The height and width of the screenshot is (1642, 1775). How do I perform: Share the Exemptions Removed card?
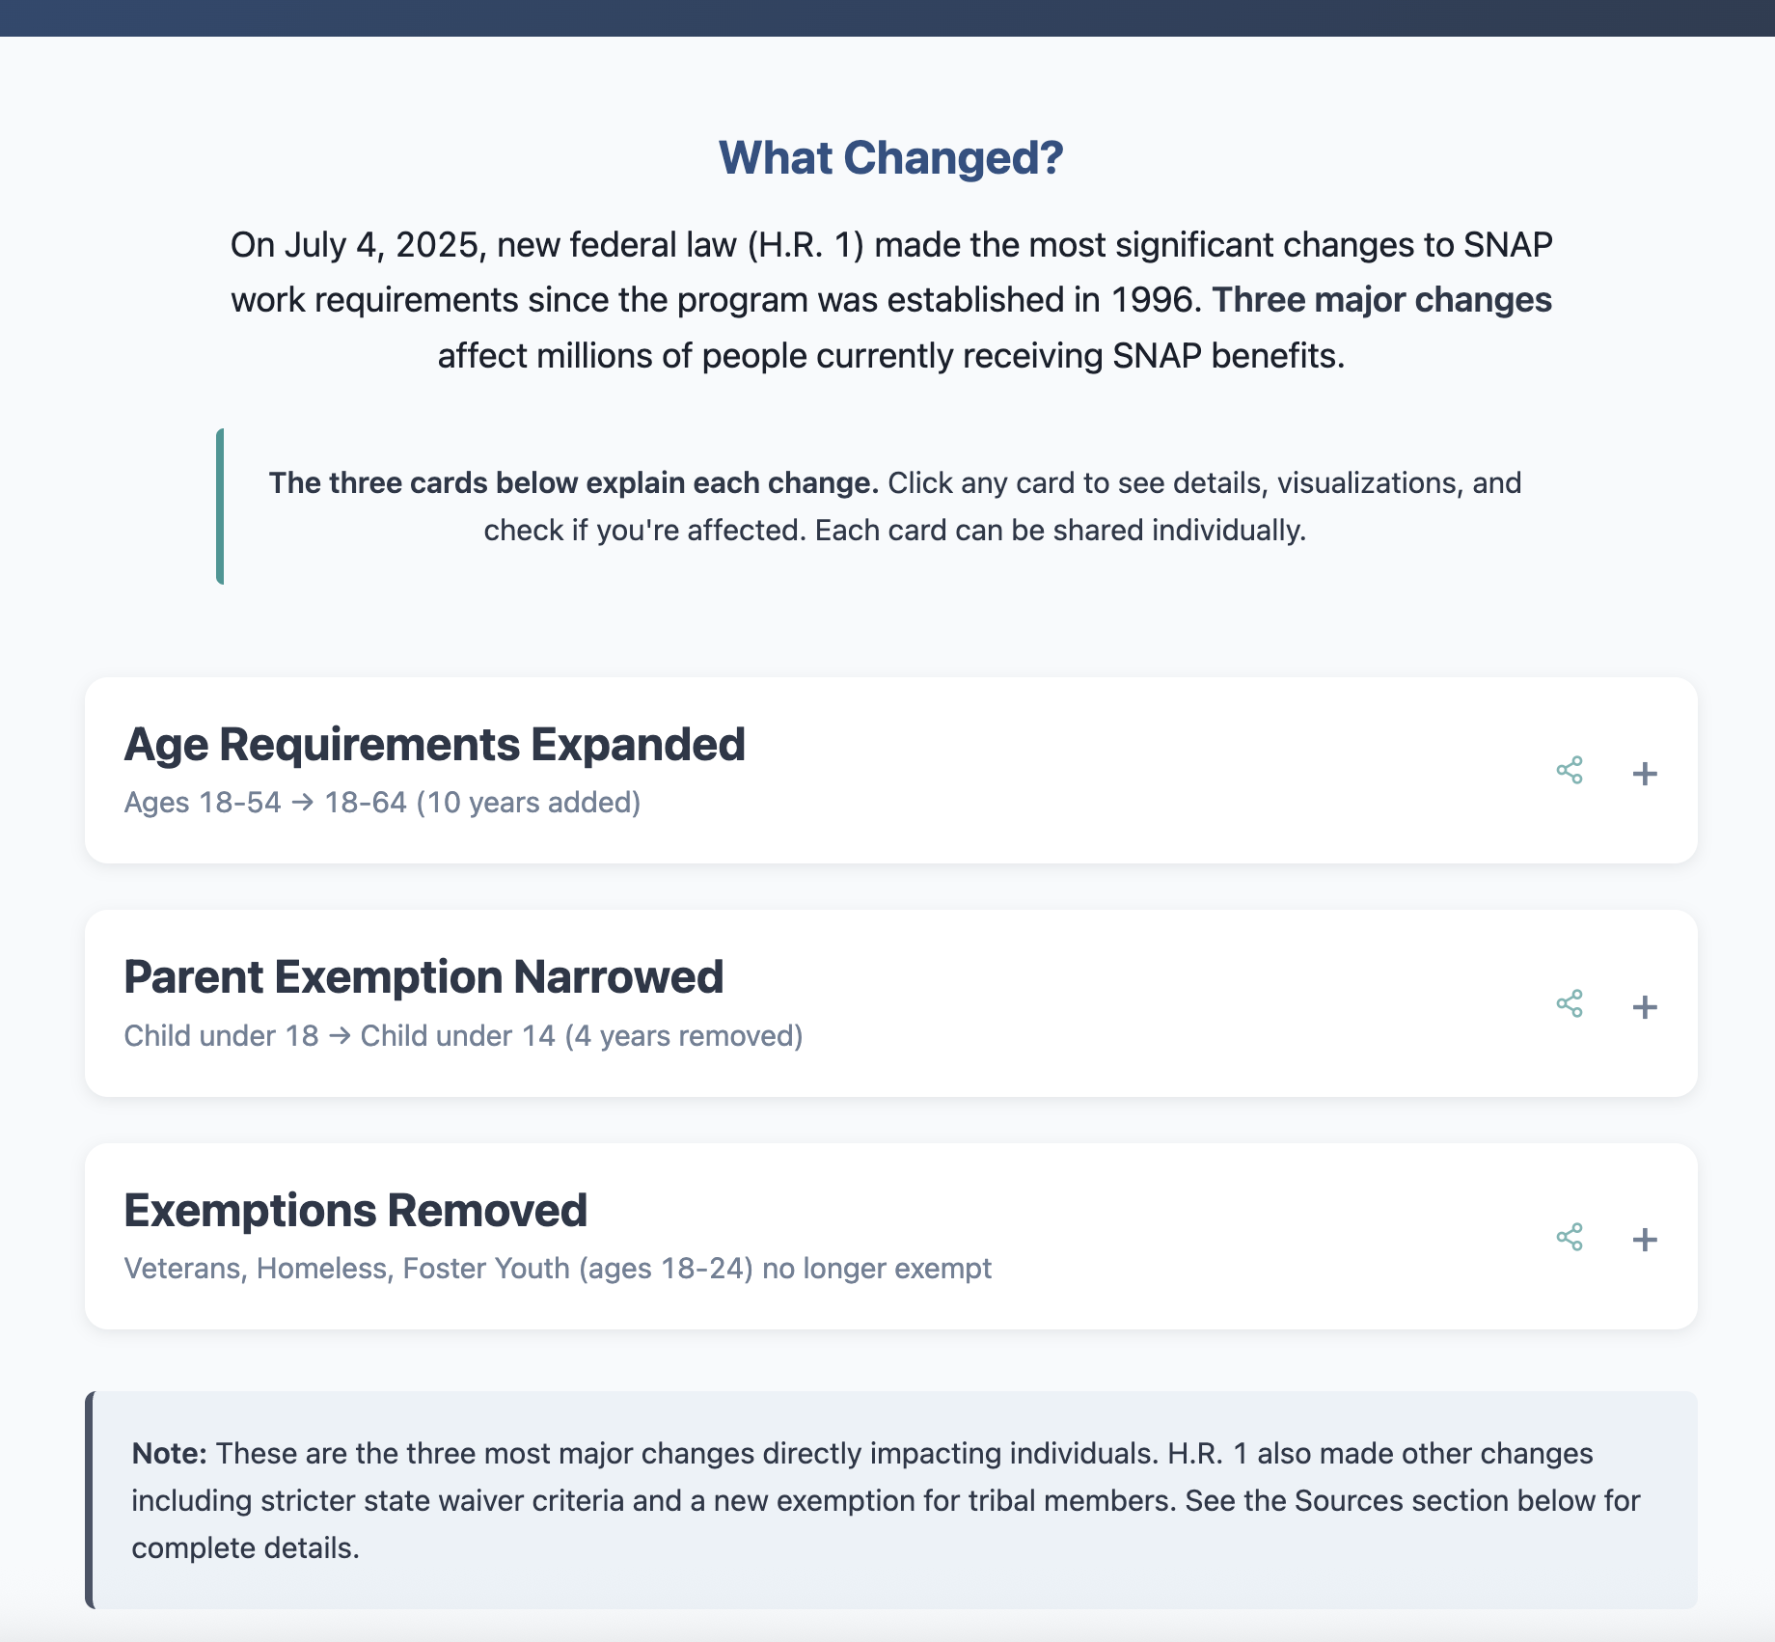pos(1570,1237)
